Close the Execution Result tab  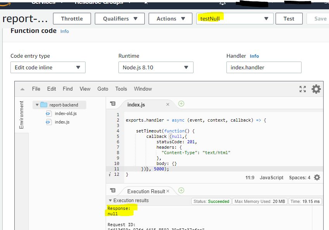168,191
